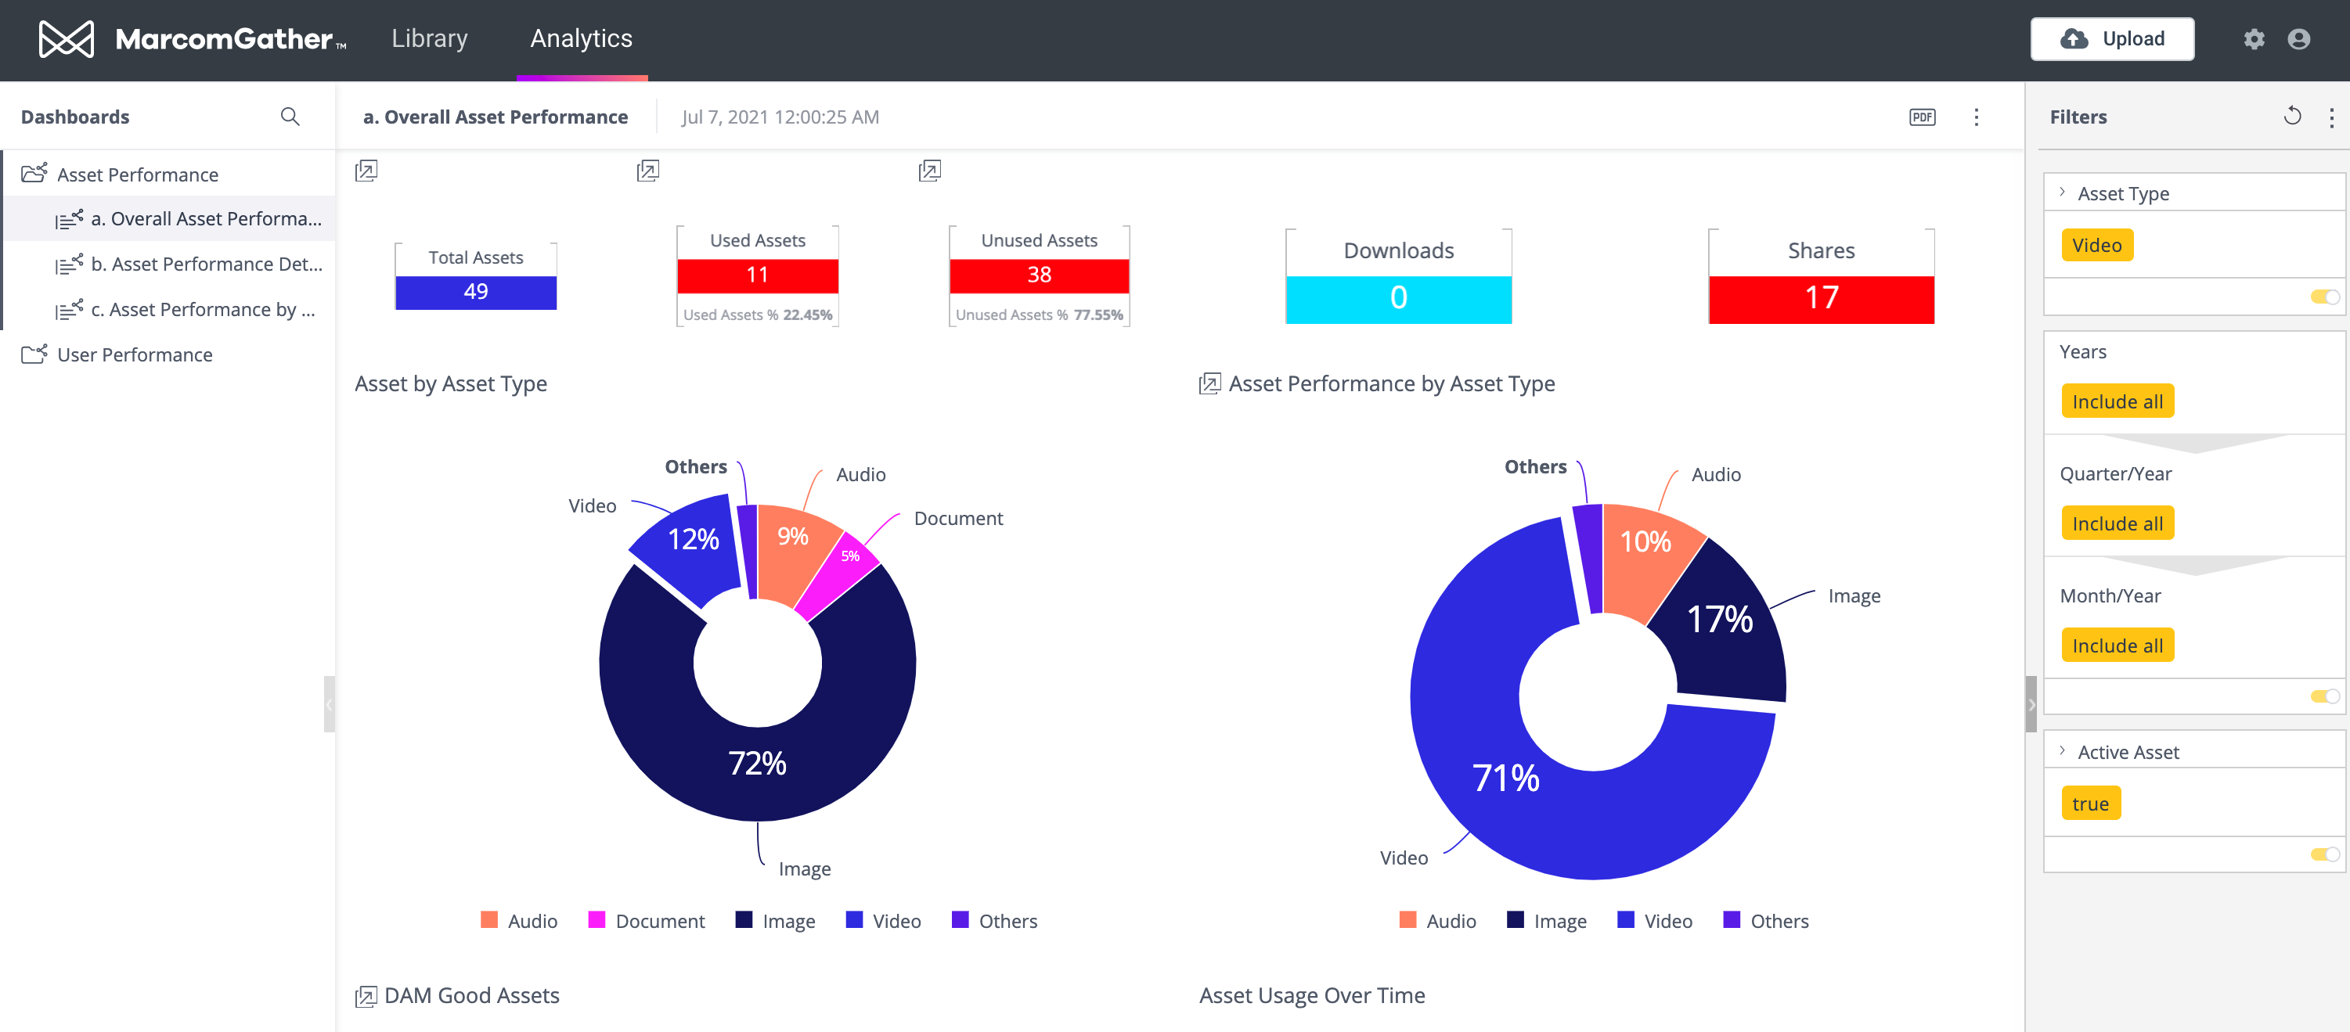Toggle the Years date filter switch
Viewport: 2350px width, 1032px height.
click(2324, 696)
